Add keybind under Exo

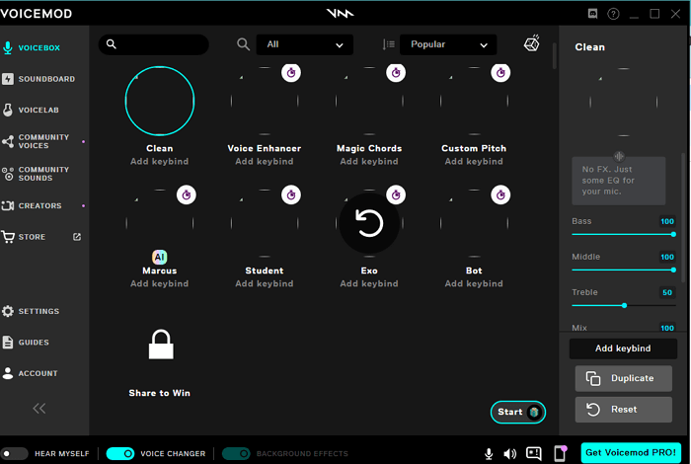tap(369, 283)
